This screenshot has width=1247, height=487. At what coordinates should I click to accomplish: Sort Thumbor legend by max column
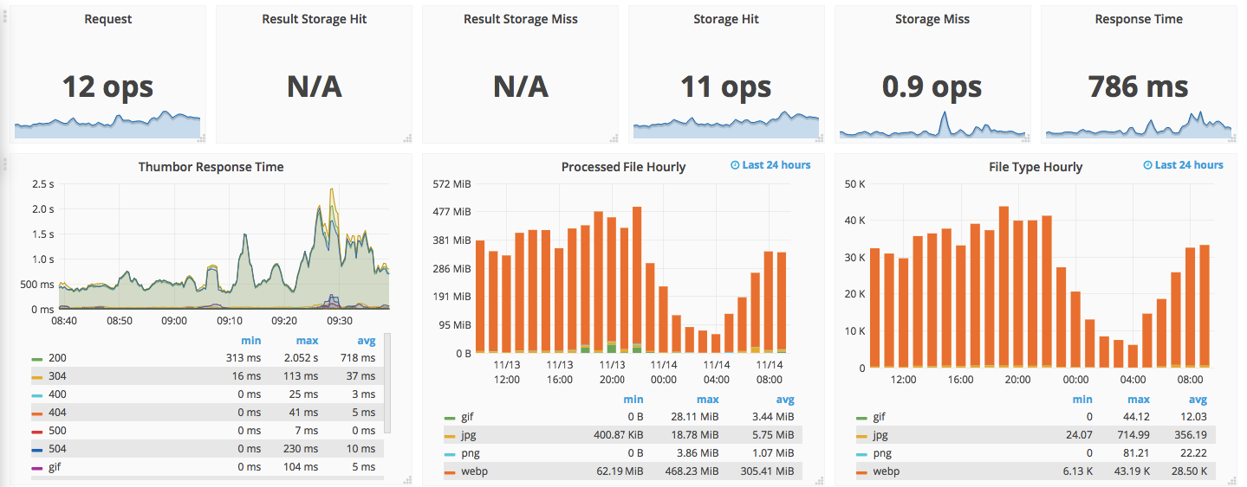307,341
